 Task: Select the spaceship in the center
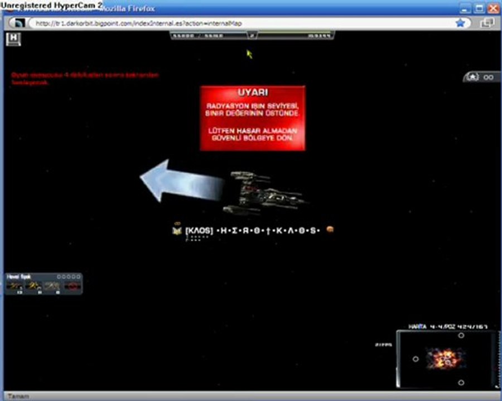pos(264,193)
